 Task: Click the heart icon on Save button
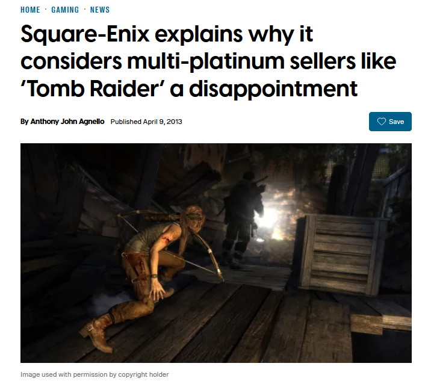[x=381, y=122]
